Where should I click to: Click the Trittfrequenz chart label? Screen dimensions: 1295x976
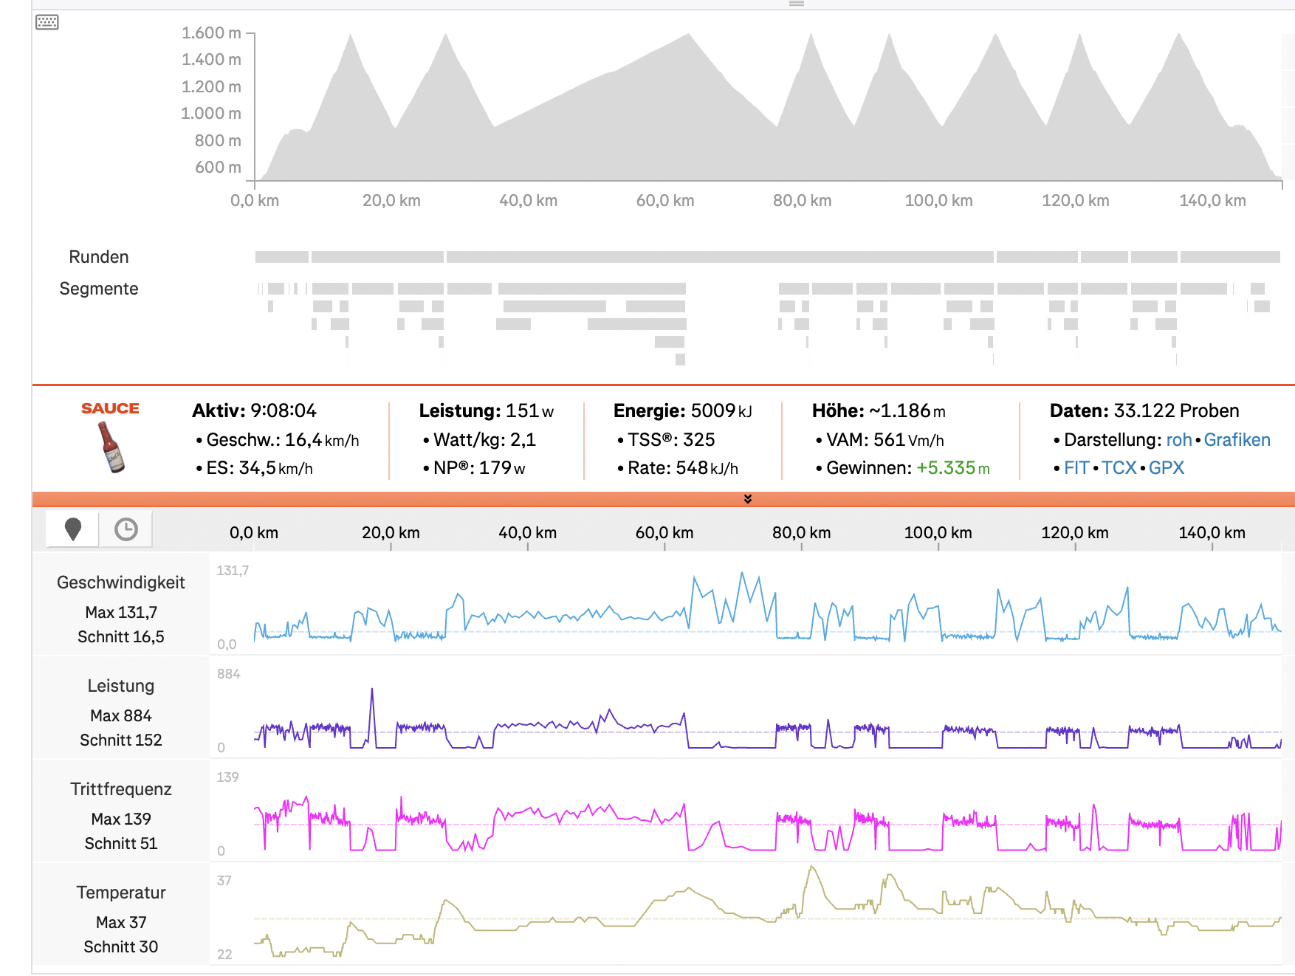tap(121, 789)
